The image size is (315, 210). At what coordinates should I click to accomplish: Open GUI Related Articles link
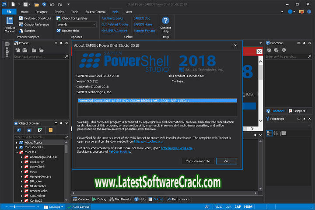[115, 24]
